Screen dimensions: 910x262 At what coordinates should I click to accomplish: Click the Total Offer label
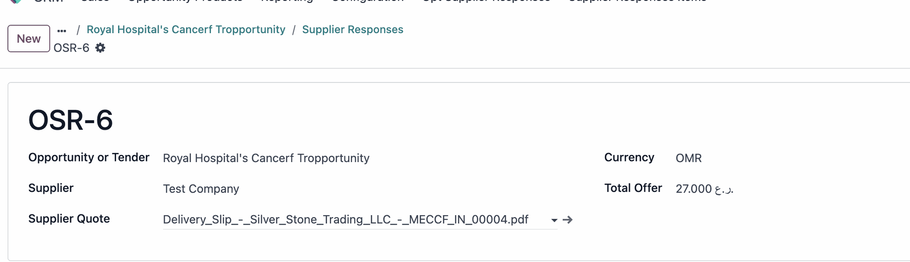tap(633, 188)
